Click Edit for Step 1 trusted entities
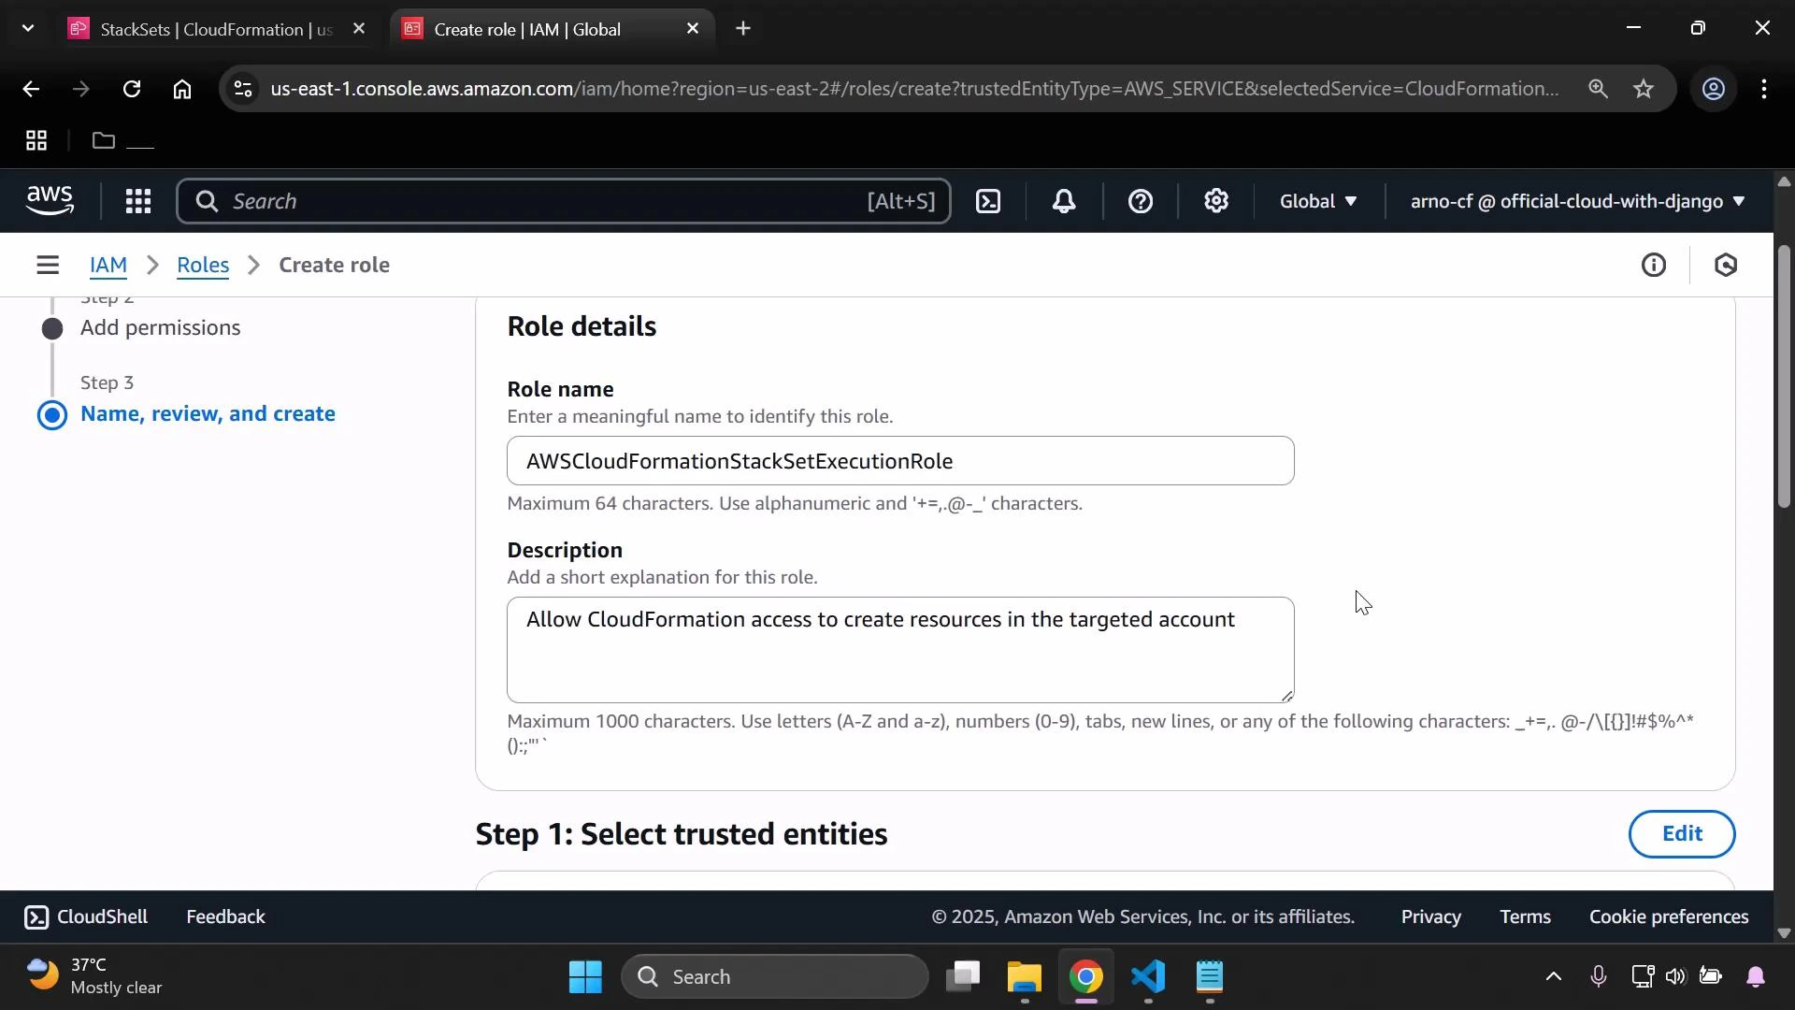Image resolution: width=1795 pixels, height=1010 pixels. (x=1681, y=833)
